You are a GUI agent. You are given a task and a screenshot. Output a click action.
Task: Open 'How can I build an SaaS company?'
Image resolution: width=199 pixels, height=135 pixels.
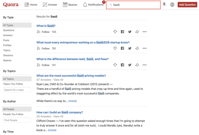60,112
